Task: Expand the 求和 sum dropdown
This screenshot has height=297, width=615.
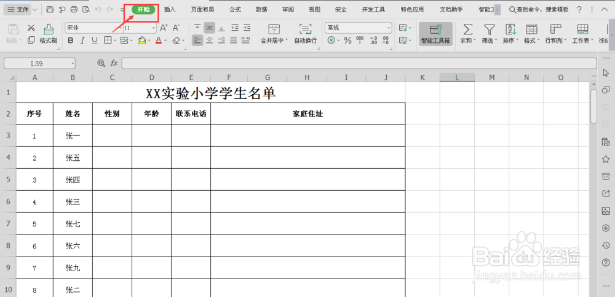Action: (475, 40)
